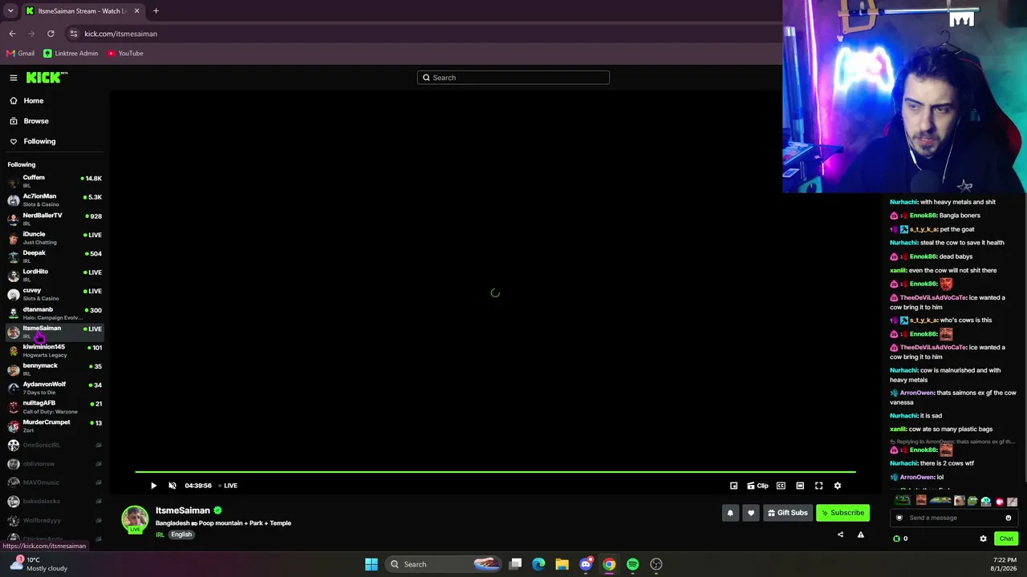
Task: Open AydanvonWolf channel in sidebar
Action: 55,388
